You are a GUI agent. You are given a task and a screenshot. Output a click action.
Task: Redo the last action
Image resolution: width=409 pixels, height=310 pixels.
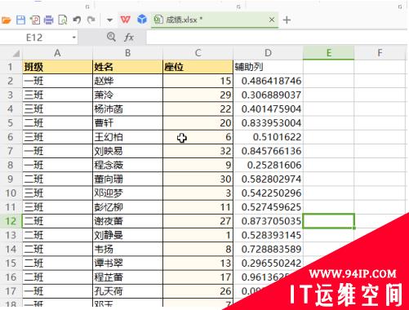(91, 20)
